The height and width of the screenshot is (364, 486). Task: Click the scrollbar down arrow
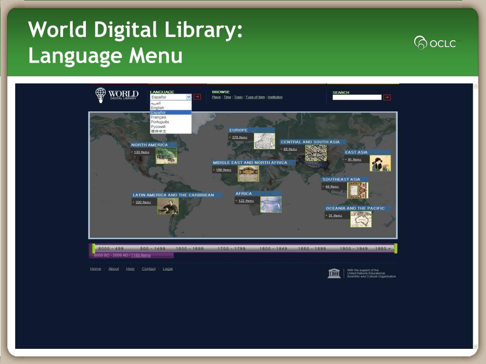[x=476, y=346]
